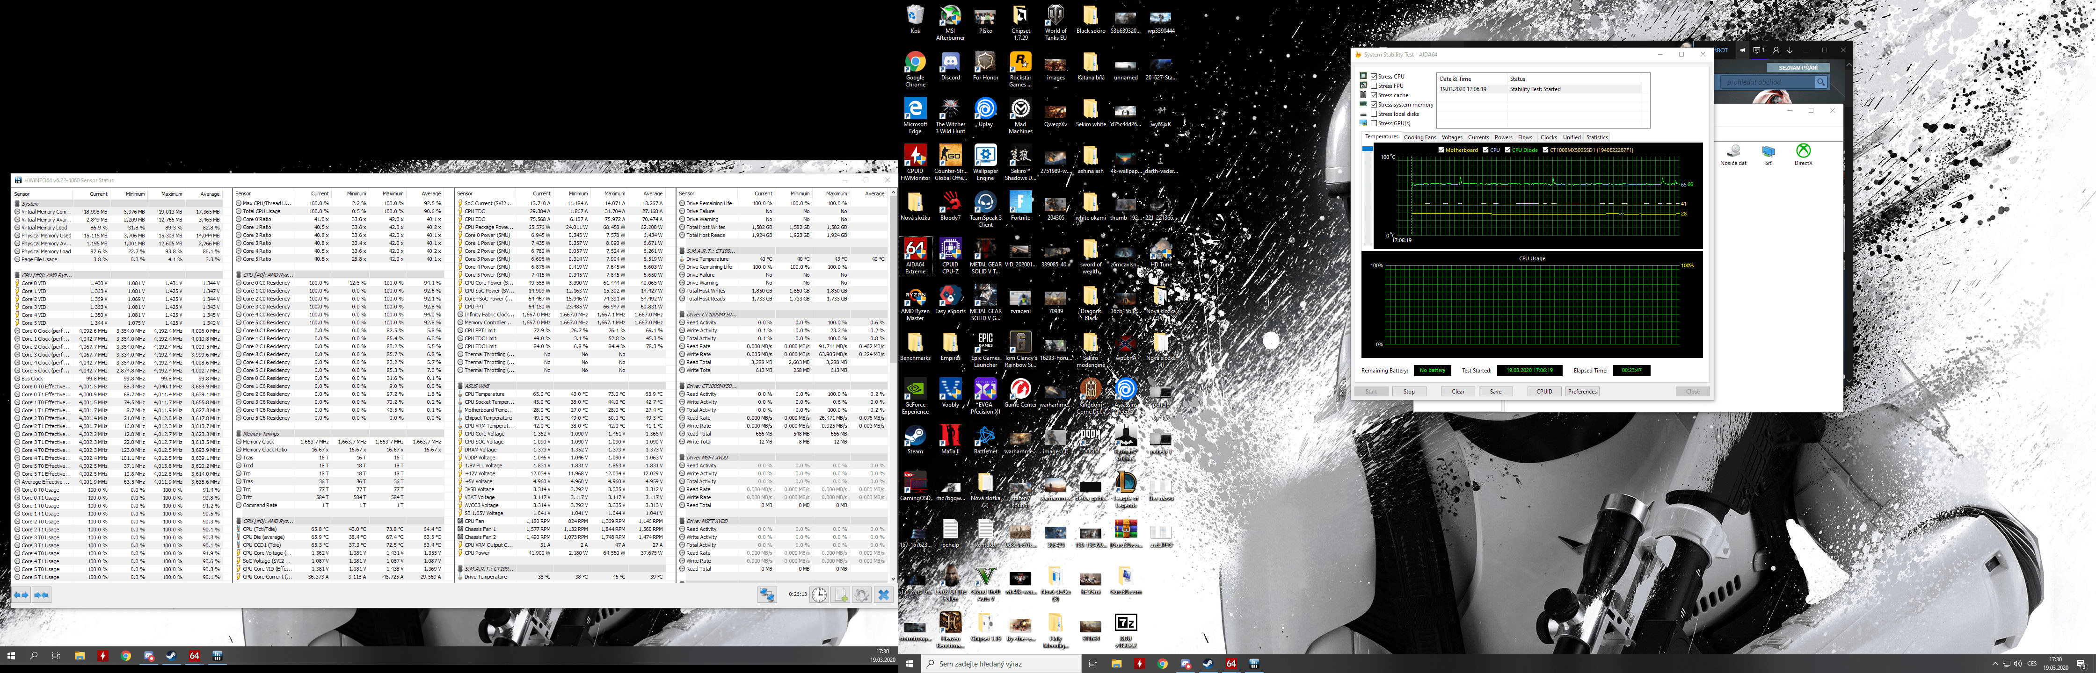Viewport: 2096px width, 673px height.
Task: Click HWiNFO close sensors X icon
Action: click(884, 595)
